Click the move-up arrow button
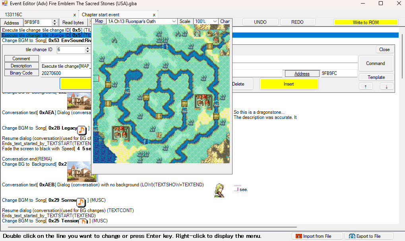 tap(366, 86)
